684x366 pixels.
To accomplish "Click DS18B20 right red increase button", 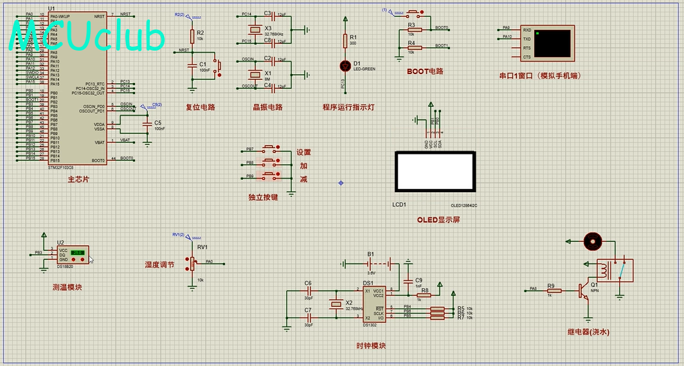I will coord(81,260).
